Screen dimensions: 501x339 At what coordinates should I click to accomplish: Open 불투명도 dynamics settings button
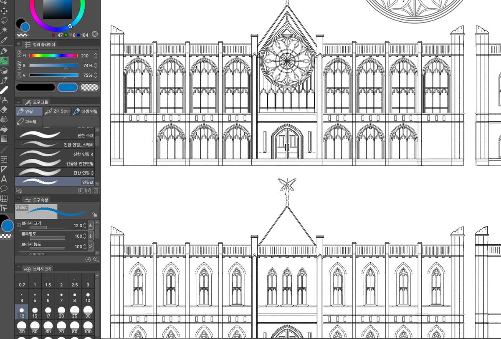click(x=91, y=236)
